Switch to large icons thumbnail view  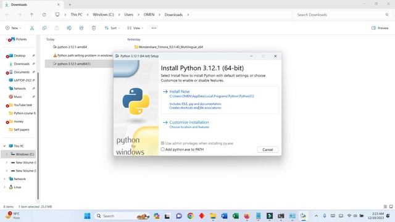391,207
